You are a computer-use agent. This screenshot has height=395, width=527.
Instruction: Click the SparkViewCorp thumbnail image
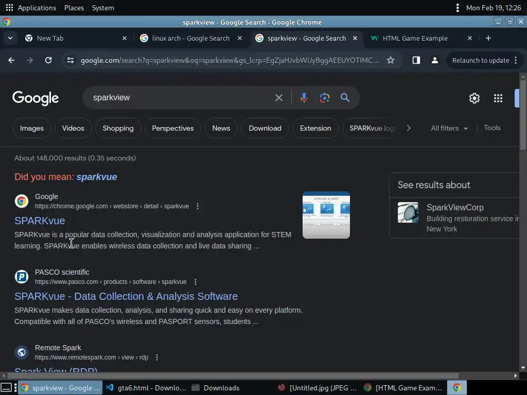[x=408, y=212]
